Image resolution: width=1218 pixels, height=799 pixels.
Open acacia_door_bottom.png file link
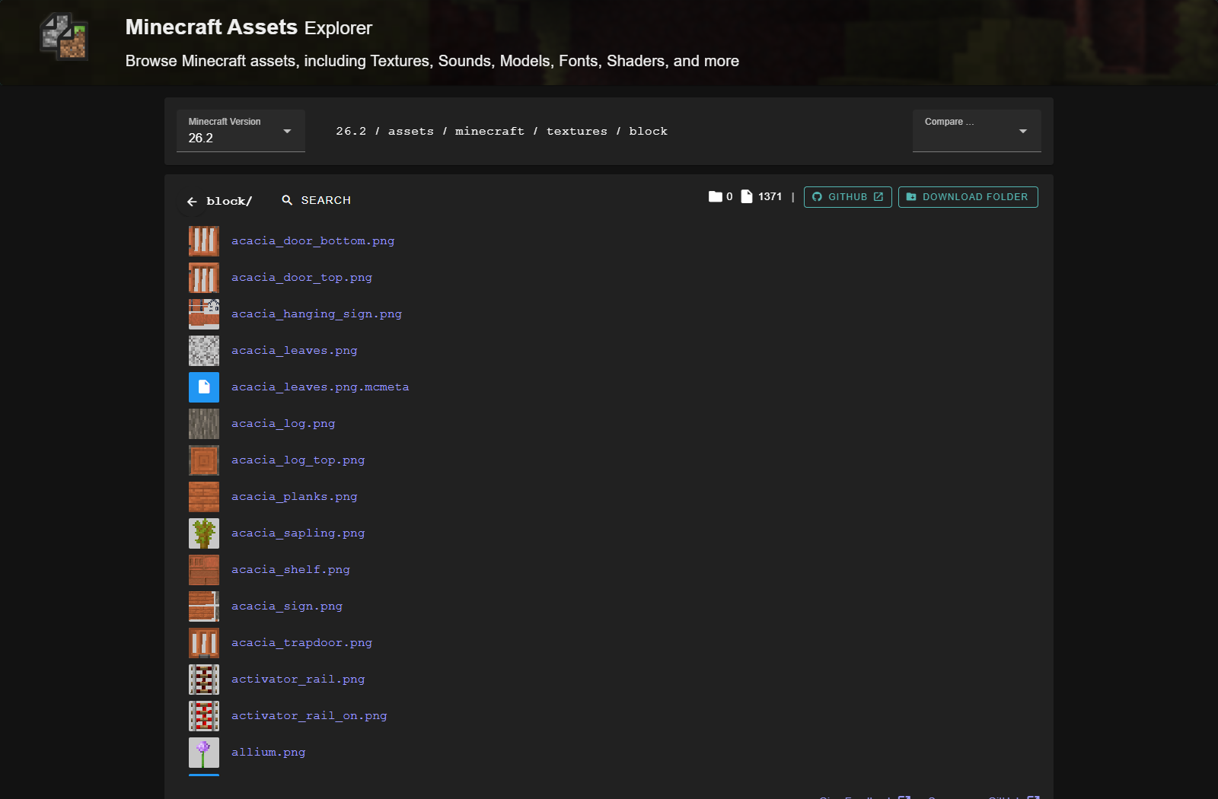(313, 241)
